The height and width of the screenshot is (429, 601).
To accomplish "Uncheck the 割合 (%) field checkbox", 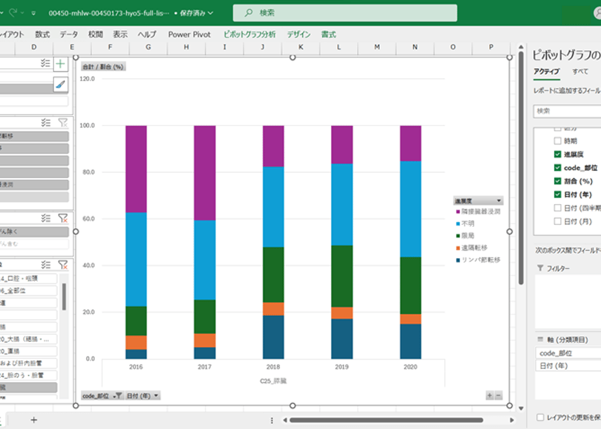I will [557, 181].
